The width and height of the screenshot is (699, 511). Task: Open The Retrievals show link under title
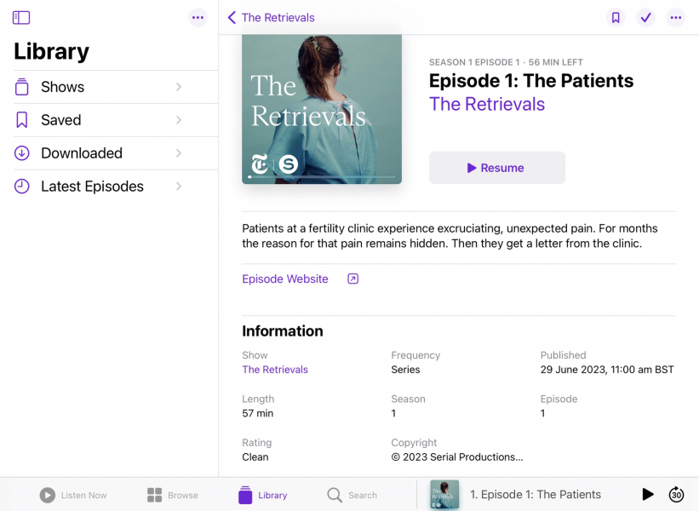tap(487, 105)
